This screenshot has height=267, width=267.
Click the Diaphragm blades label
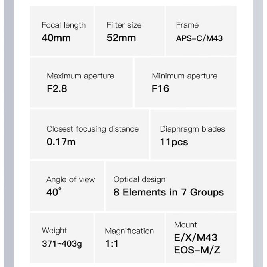[x=193, y=129]
